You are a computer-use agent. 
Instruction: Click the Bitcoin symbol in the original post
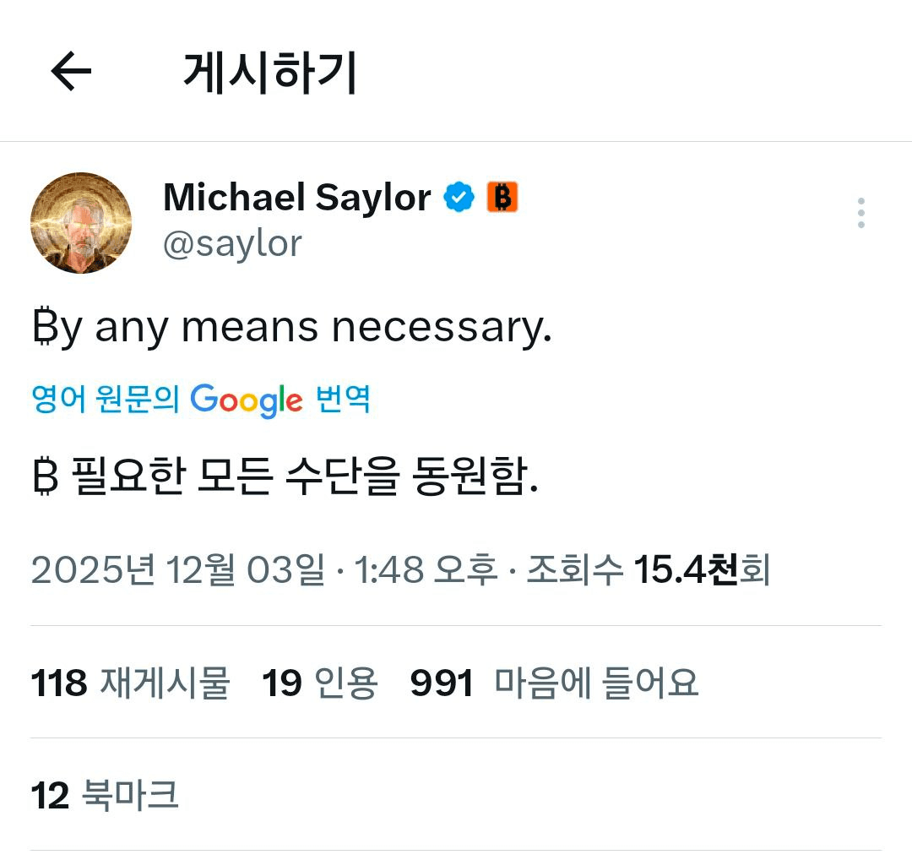point(43,328)
